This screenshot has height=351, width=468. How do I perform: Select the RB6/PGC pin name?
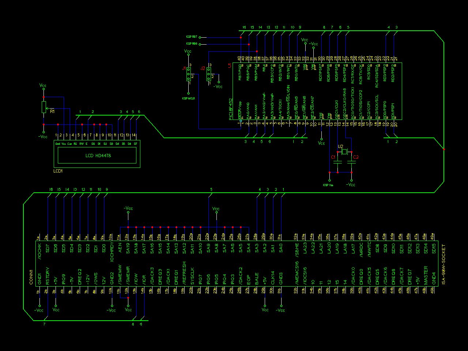click(x=248, y=72)
